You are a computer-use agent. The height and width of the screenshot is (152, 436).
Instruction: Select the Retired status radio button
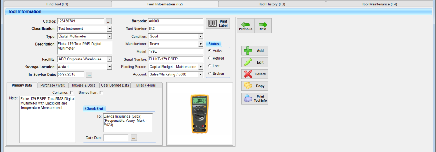click(x=210, y=58)
